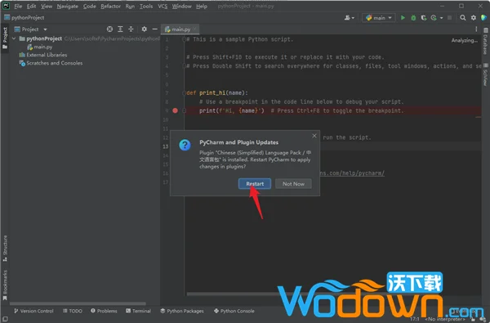Select main.py in the project tree
The image size is (490, 323).
click(x=40, y=47)
